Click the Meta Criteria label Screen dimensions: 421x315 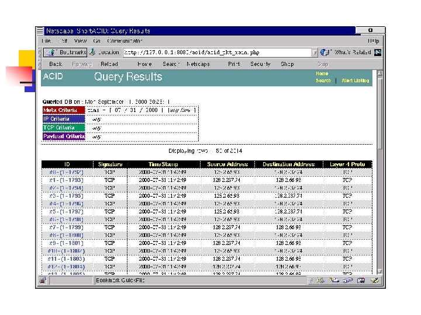point(64,110)
